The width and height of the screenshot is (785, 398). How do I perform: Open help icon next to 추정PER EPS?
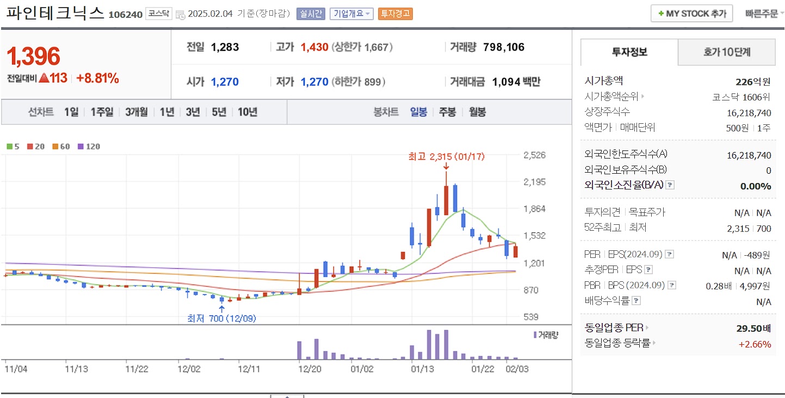pyautogui.click(x=648, y=270)
